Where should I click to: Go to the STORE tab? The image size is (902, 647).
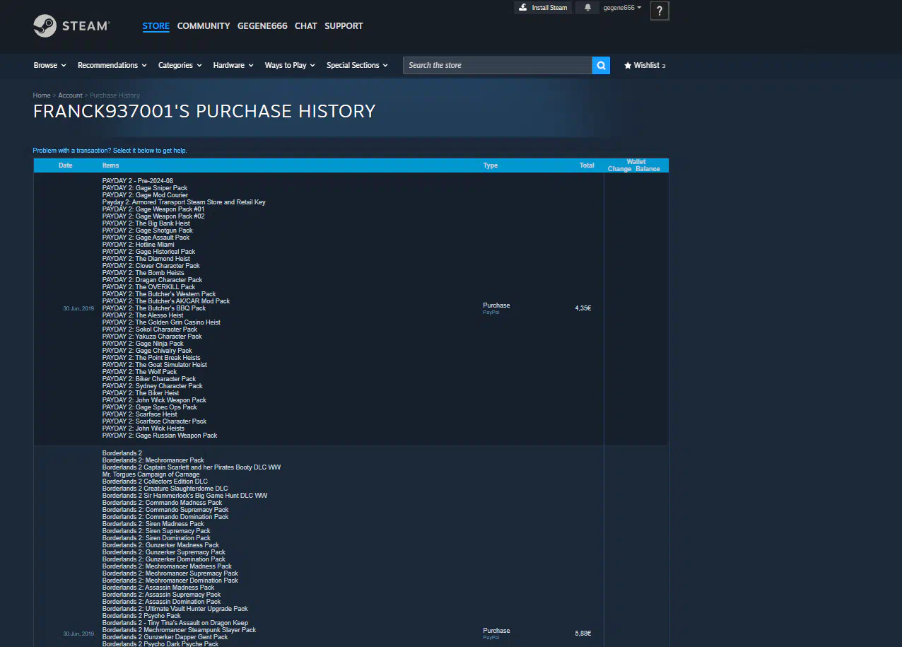point(156,26)
